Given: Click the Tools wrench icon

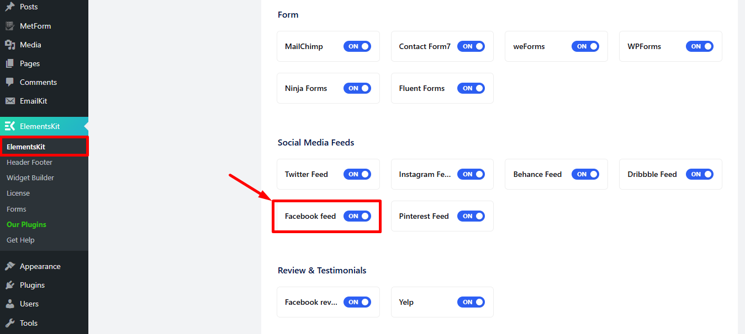Looking at the screenshot, I should click(10, 323).
